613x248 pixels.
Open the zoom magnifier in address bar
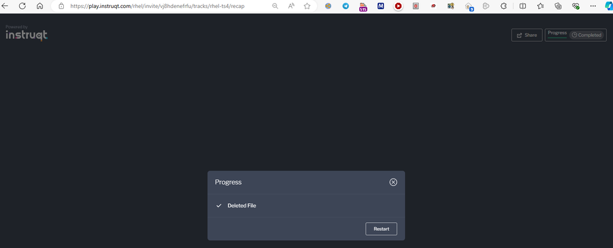click(x=275, y=6)
